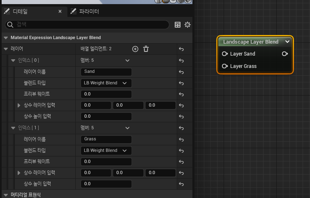310x198 pixels.
Task: Reset Grass 상수 레이어 입력 to default
Action: pos(181,173)
